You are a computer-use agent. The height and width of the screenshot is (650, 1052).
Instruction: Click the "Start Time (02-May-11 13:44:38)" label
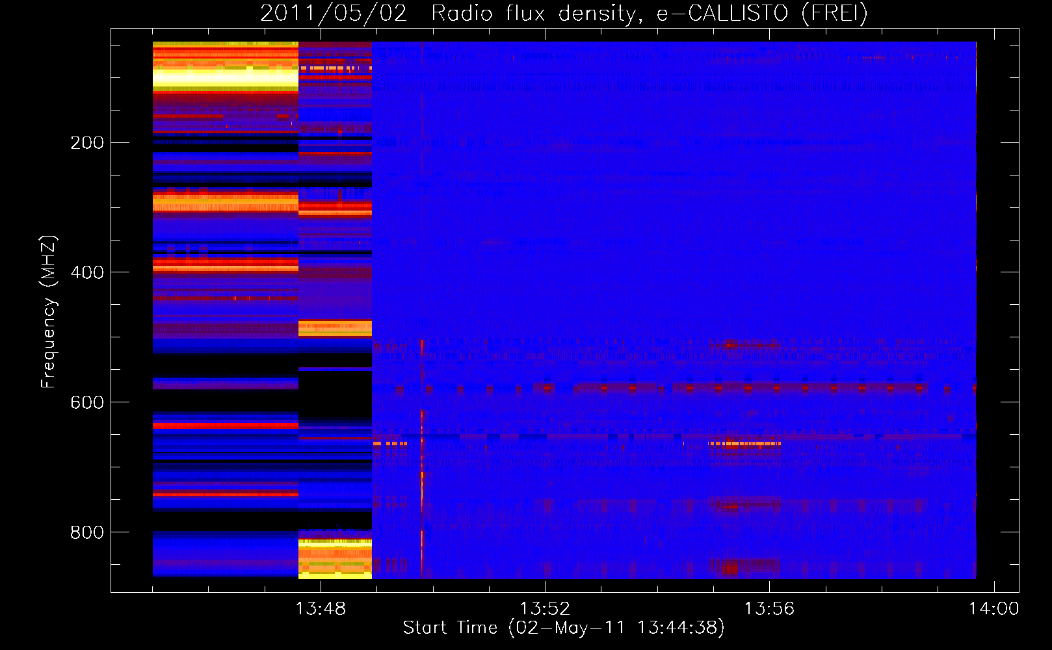564,628
